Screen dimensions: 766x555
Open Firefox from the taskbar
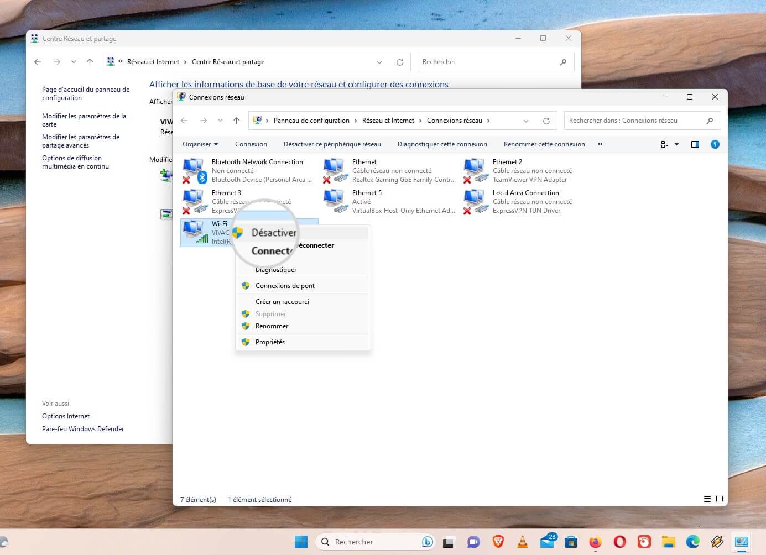[595, 542]
